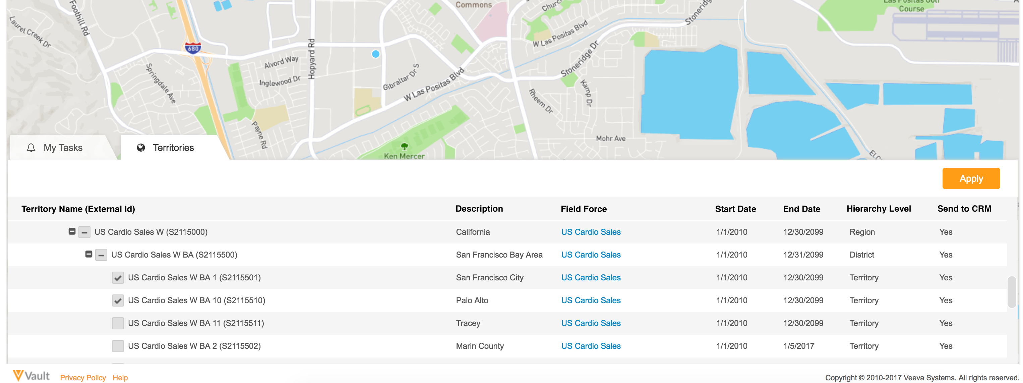The image size is (1023, 383).
Task: Uncheck US Cardio Sales W BA 1 territory
Action: point(118,278)
